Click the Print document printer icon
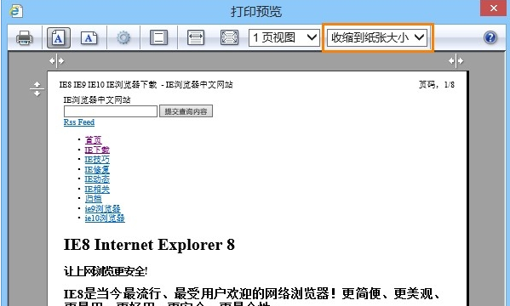510x306 pixels. pyautogui.click(x=25, y=37)
